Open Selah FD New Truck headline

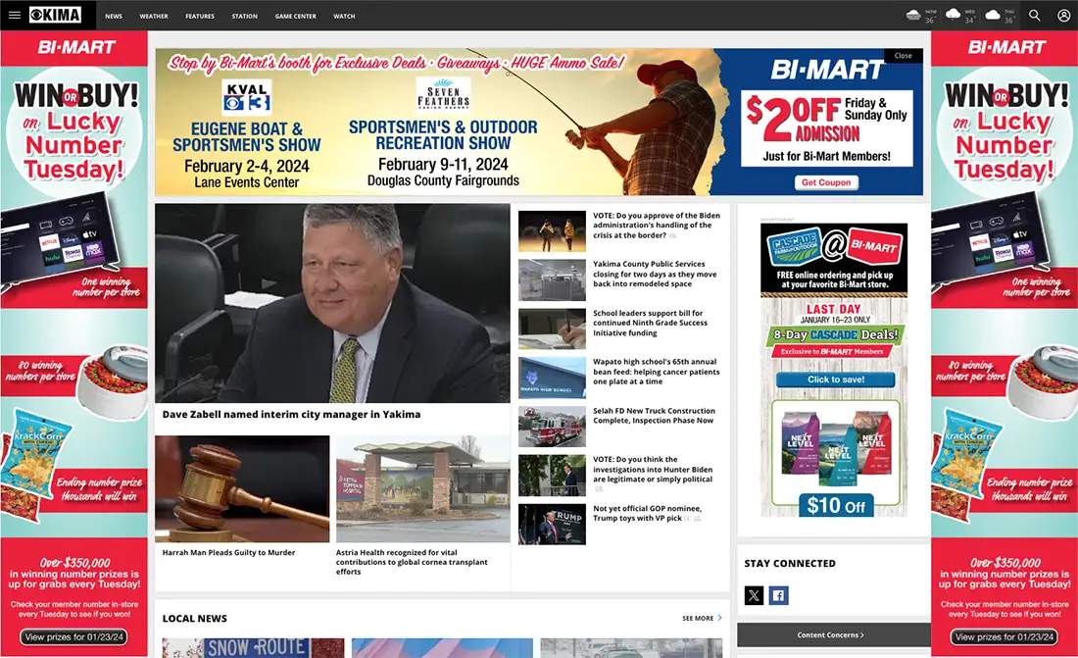pyautogui.click(x=654, y=416)
